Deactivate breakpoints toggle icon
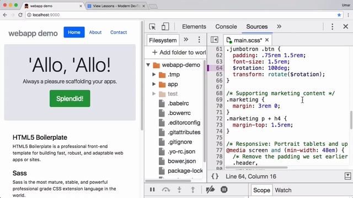The width and height of the screenshot is (353, 198). 210,190
